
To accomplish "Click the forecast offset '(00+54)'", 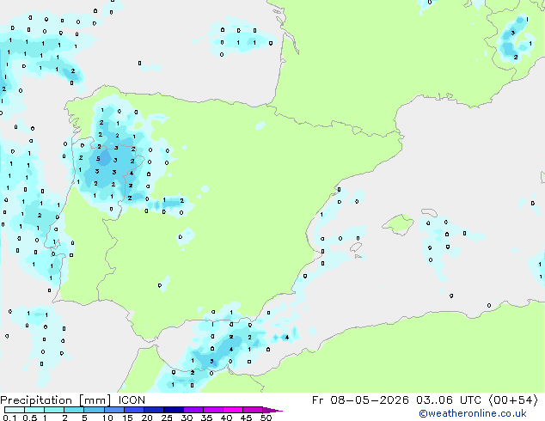I will pos(513,400).
